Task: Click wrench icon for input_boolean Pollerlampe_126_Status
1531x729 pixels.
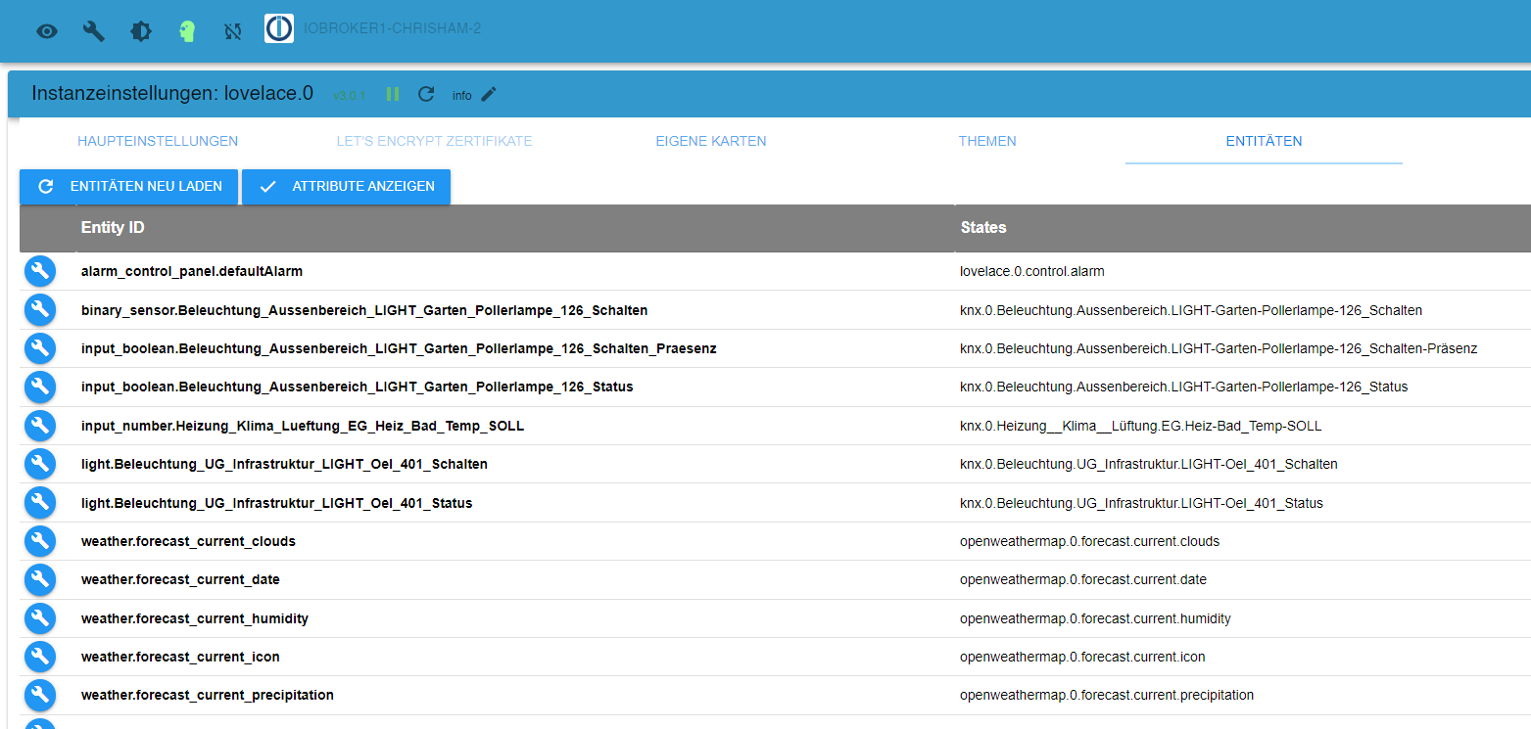Action: click(40, 387)
